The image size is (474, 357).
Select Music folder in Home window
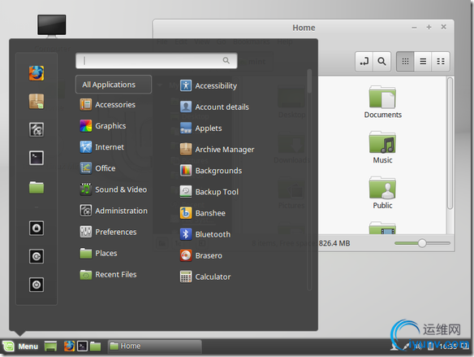pos(382,147)
